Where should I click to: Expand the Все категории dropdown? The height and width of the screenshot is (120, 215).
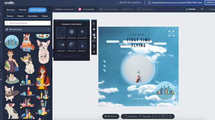tap(28, 29)
